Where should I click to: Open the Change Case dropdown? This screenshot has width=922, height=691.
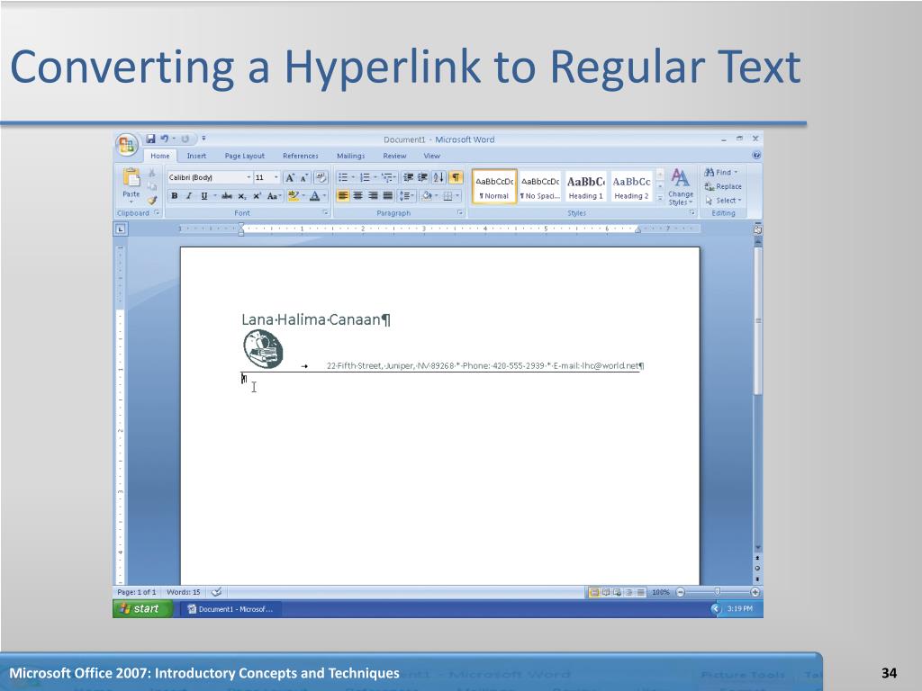click(274, 195)
